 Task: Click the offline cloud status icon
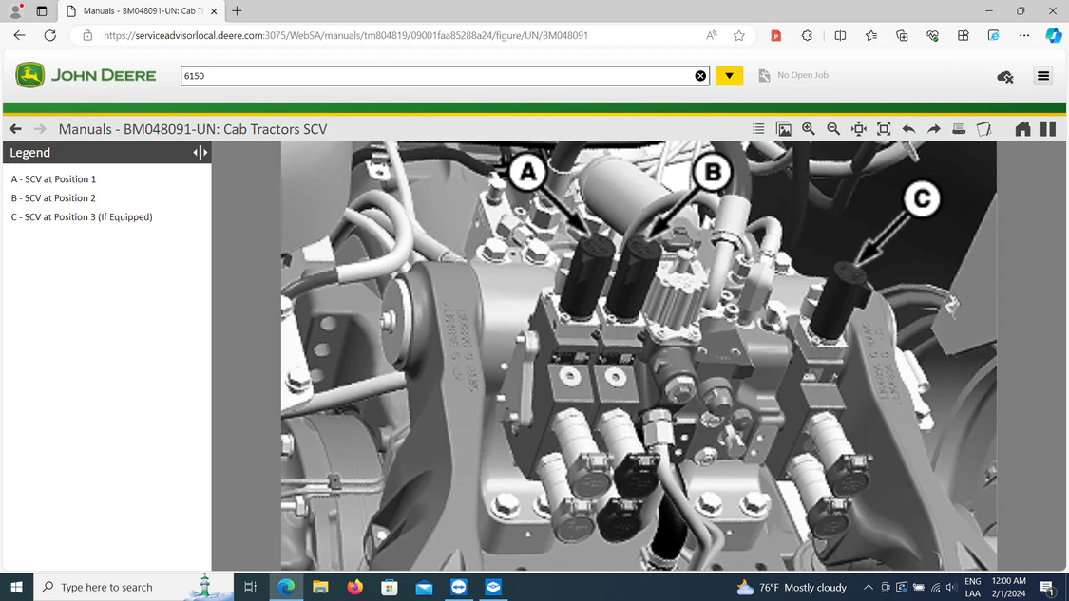(x=1005, y=76)
